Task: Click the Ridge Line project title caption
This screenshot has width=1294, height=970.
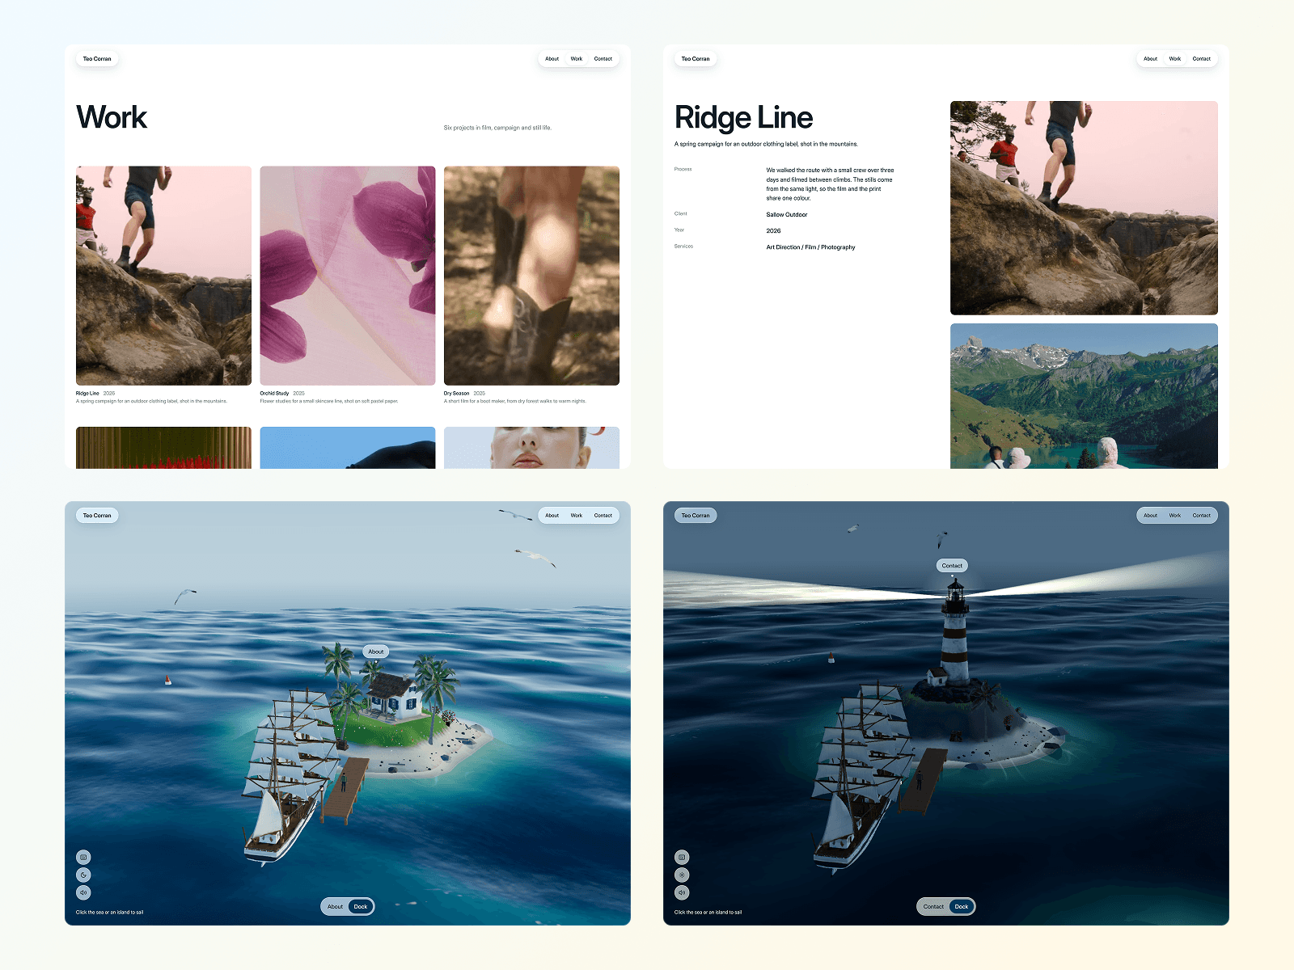Action: (87, 394)
